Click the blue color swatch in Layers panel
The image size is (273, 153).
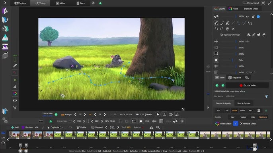click(x=258, y=17)
